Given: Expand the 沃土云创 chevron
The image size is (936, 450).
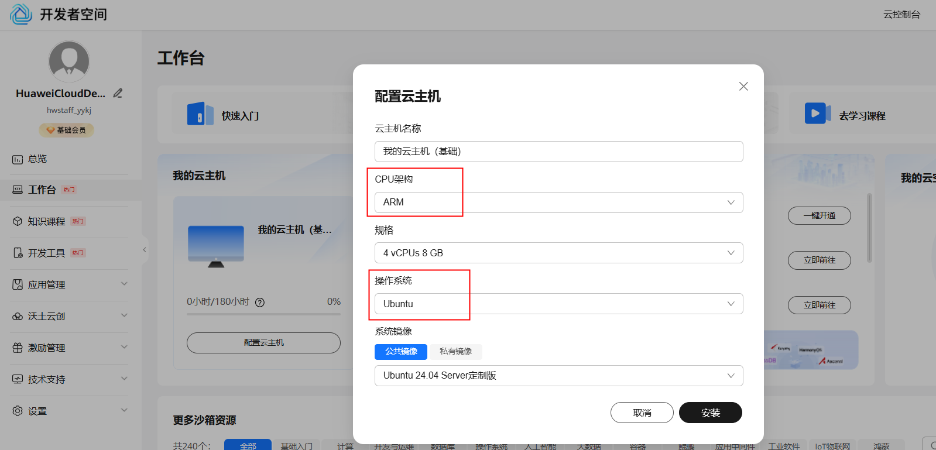Looking at the screenshot, I should pos(124,315).
